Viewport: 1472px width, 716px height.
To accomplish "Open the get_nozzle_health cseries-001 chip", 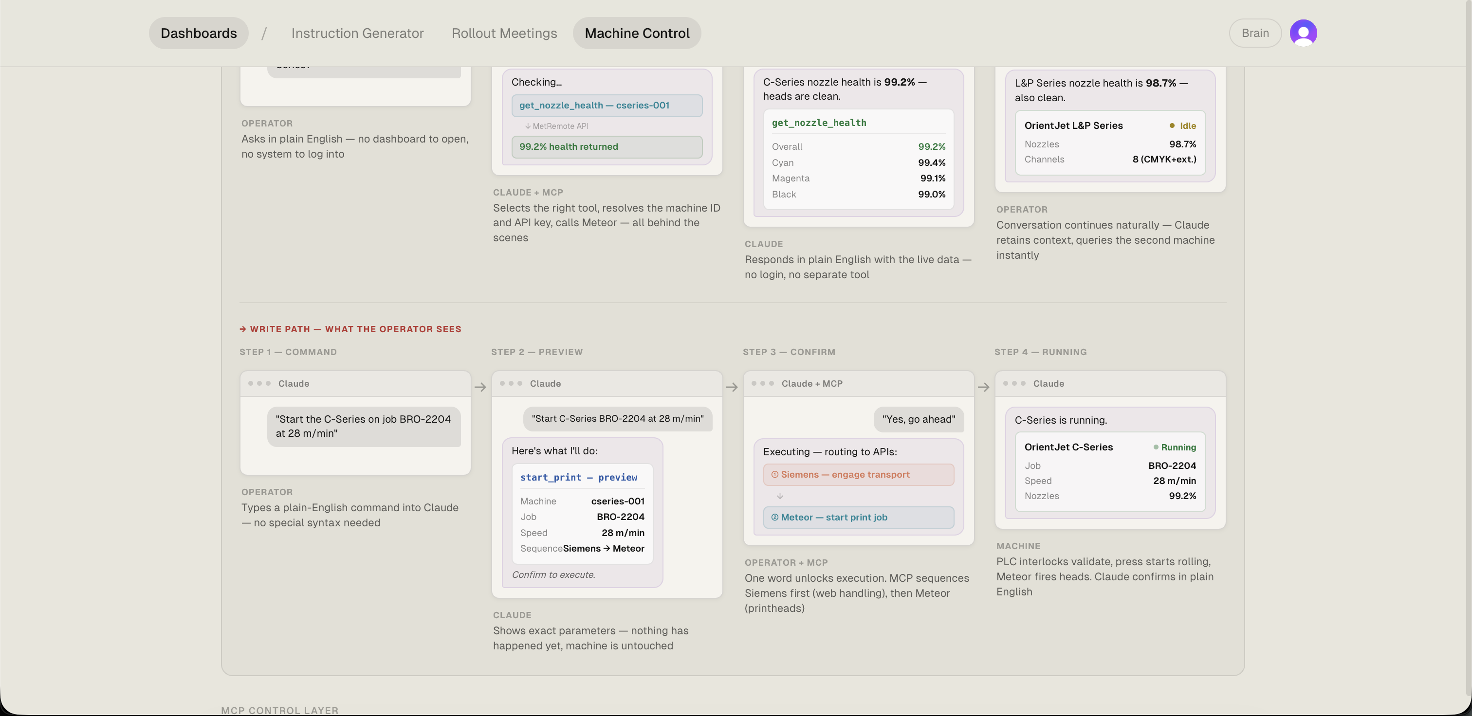I will [607, 105].
